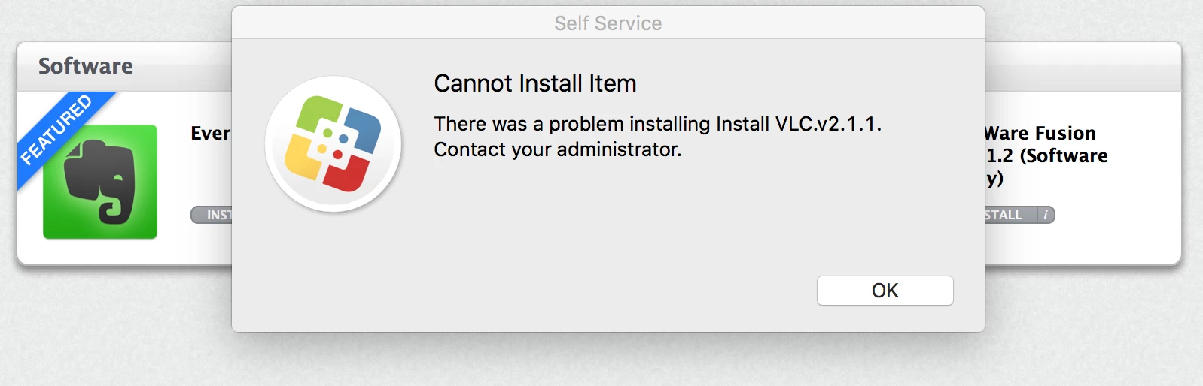Select the Software section header

pyautogui.click(x=86, y=66)
